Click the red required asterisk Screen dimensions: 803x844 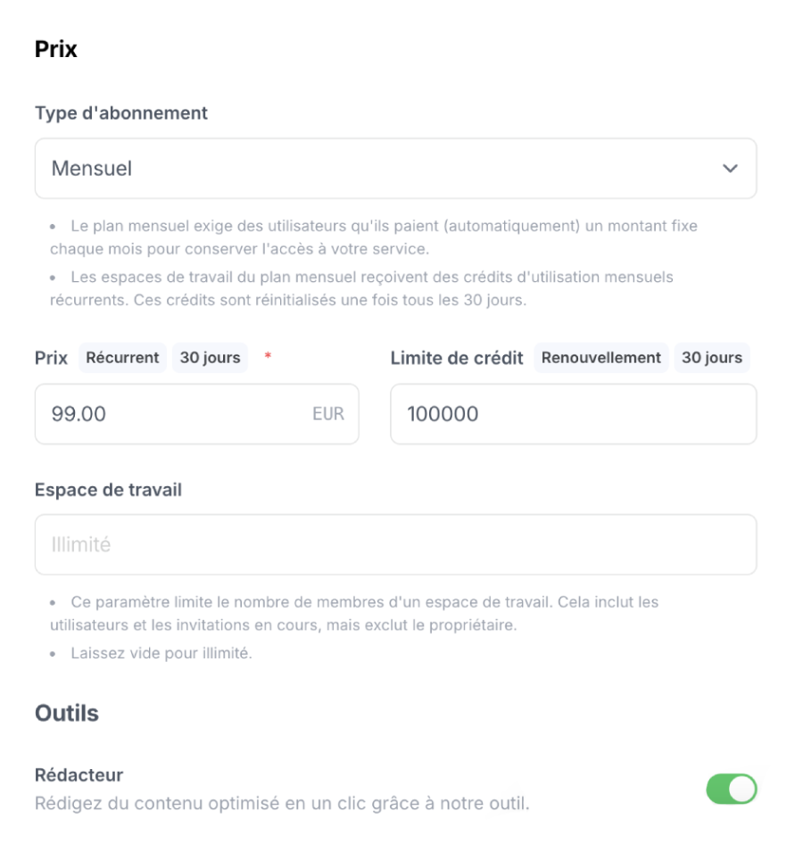268,357
